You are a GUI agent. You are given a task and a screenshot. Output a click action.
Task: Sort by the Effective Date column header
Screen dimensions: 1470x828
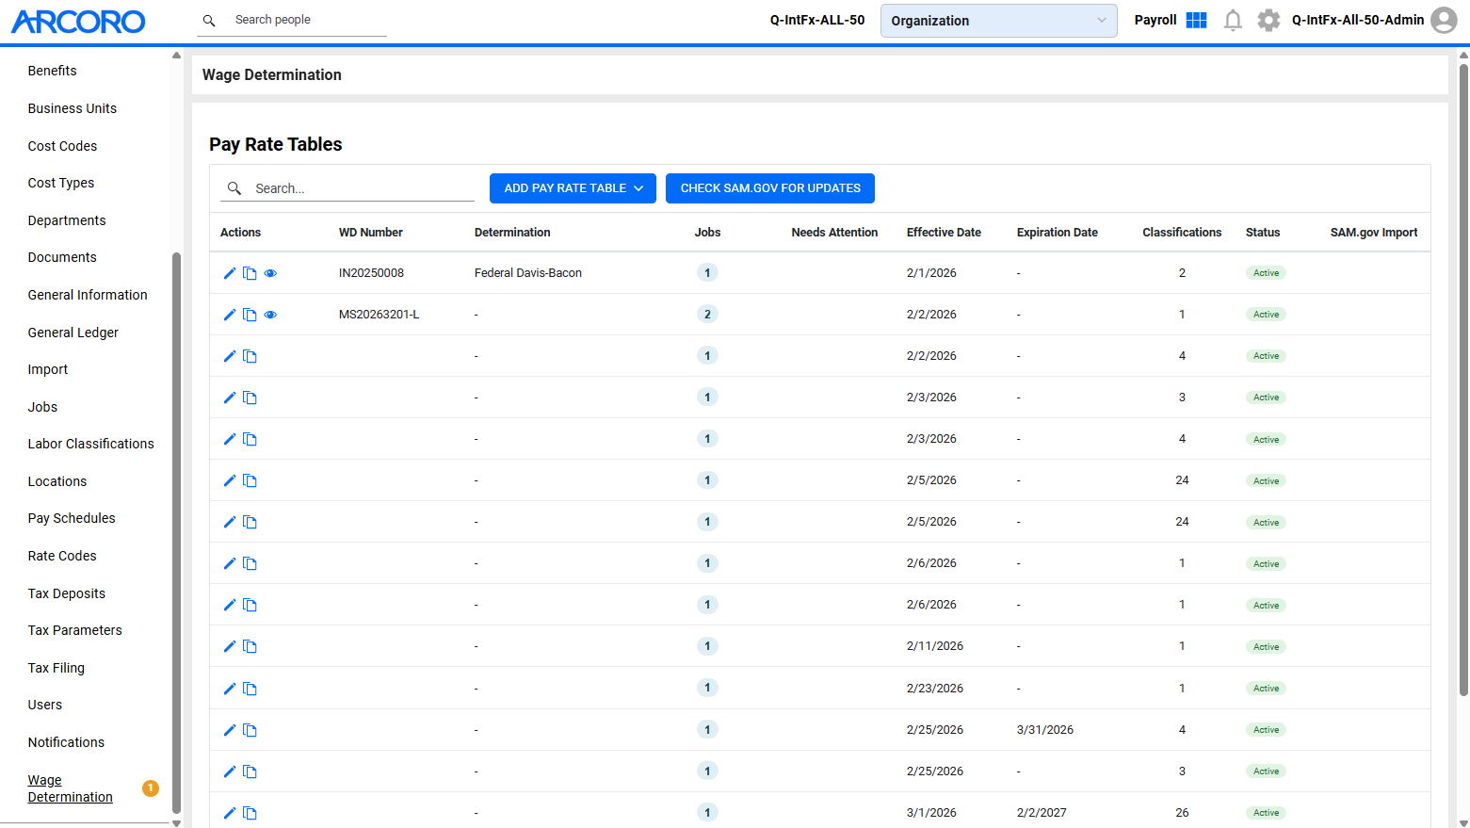(944, 233)
